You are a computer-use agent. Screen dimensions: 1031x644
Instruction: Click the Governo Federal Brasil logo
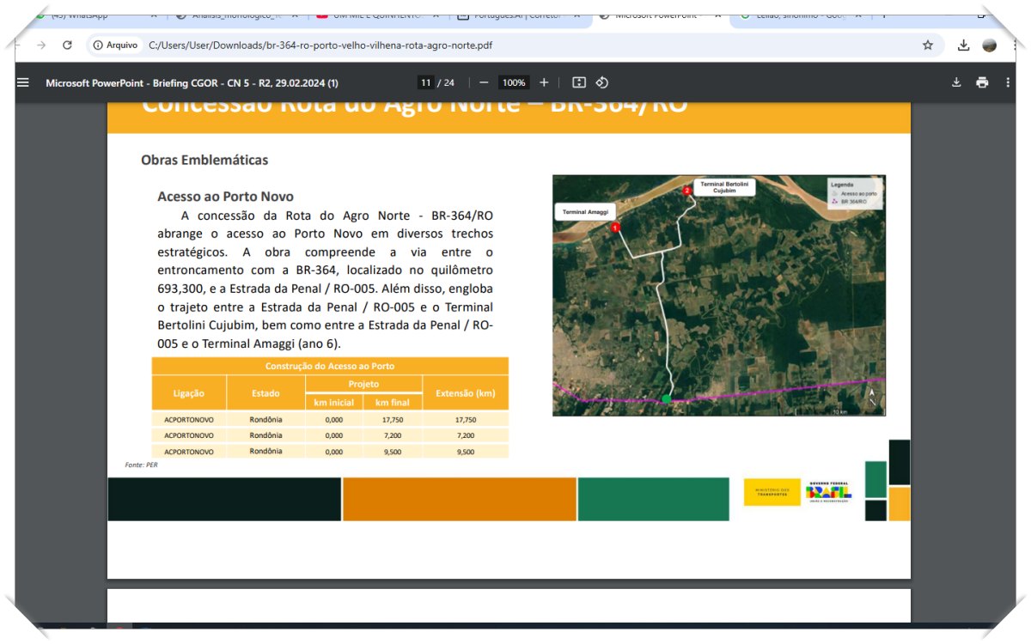pos(828,492)
